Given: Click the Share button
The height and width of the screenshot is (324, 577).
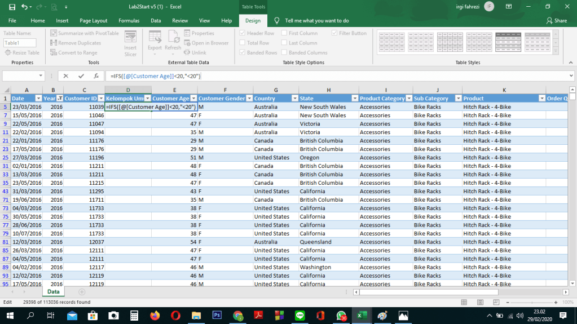Looking at the screenshot, I should pyautogui.click(x=556, y=20).
